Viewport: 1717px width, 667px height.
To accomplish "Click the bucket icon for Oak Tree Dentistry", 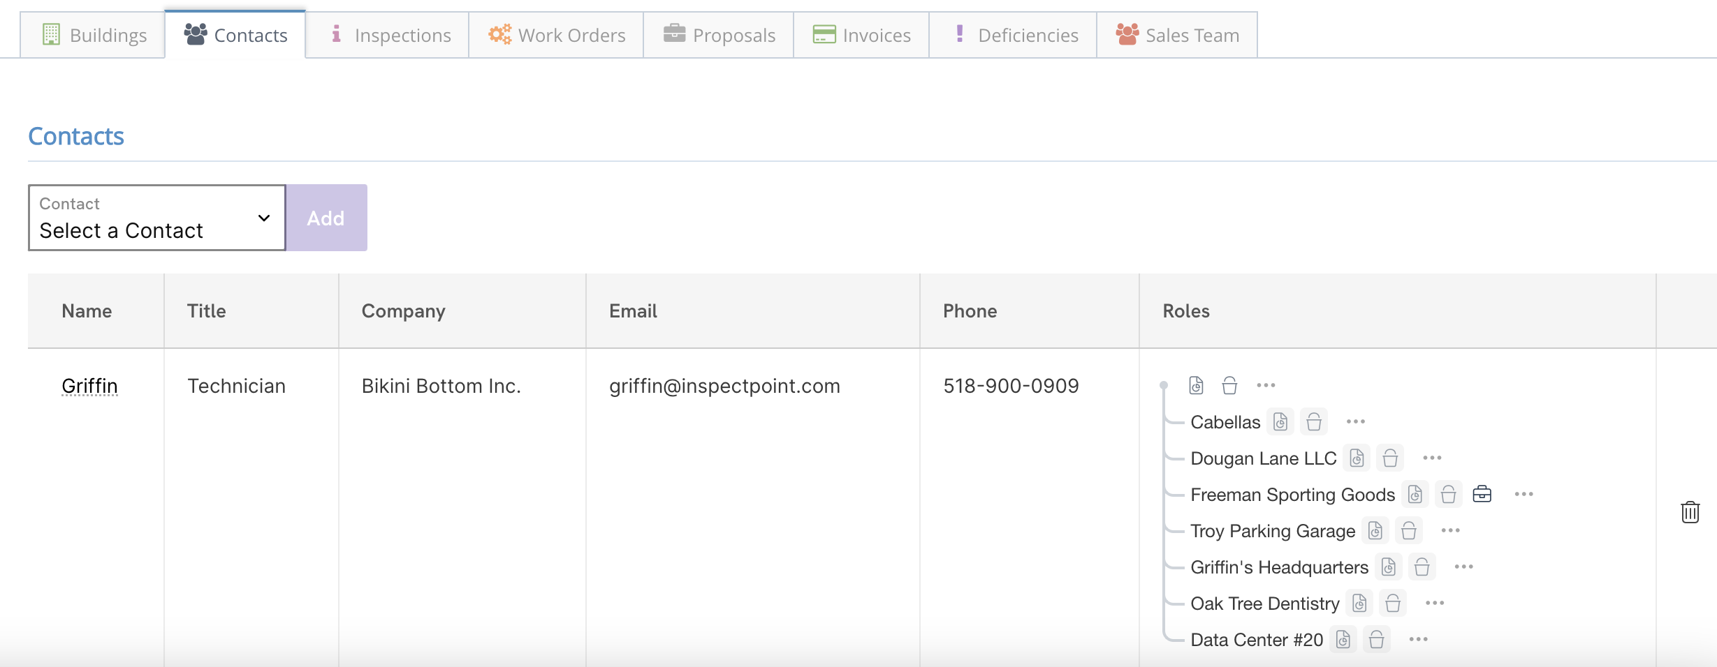I will [x=1393, y=603].
